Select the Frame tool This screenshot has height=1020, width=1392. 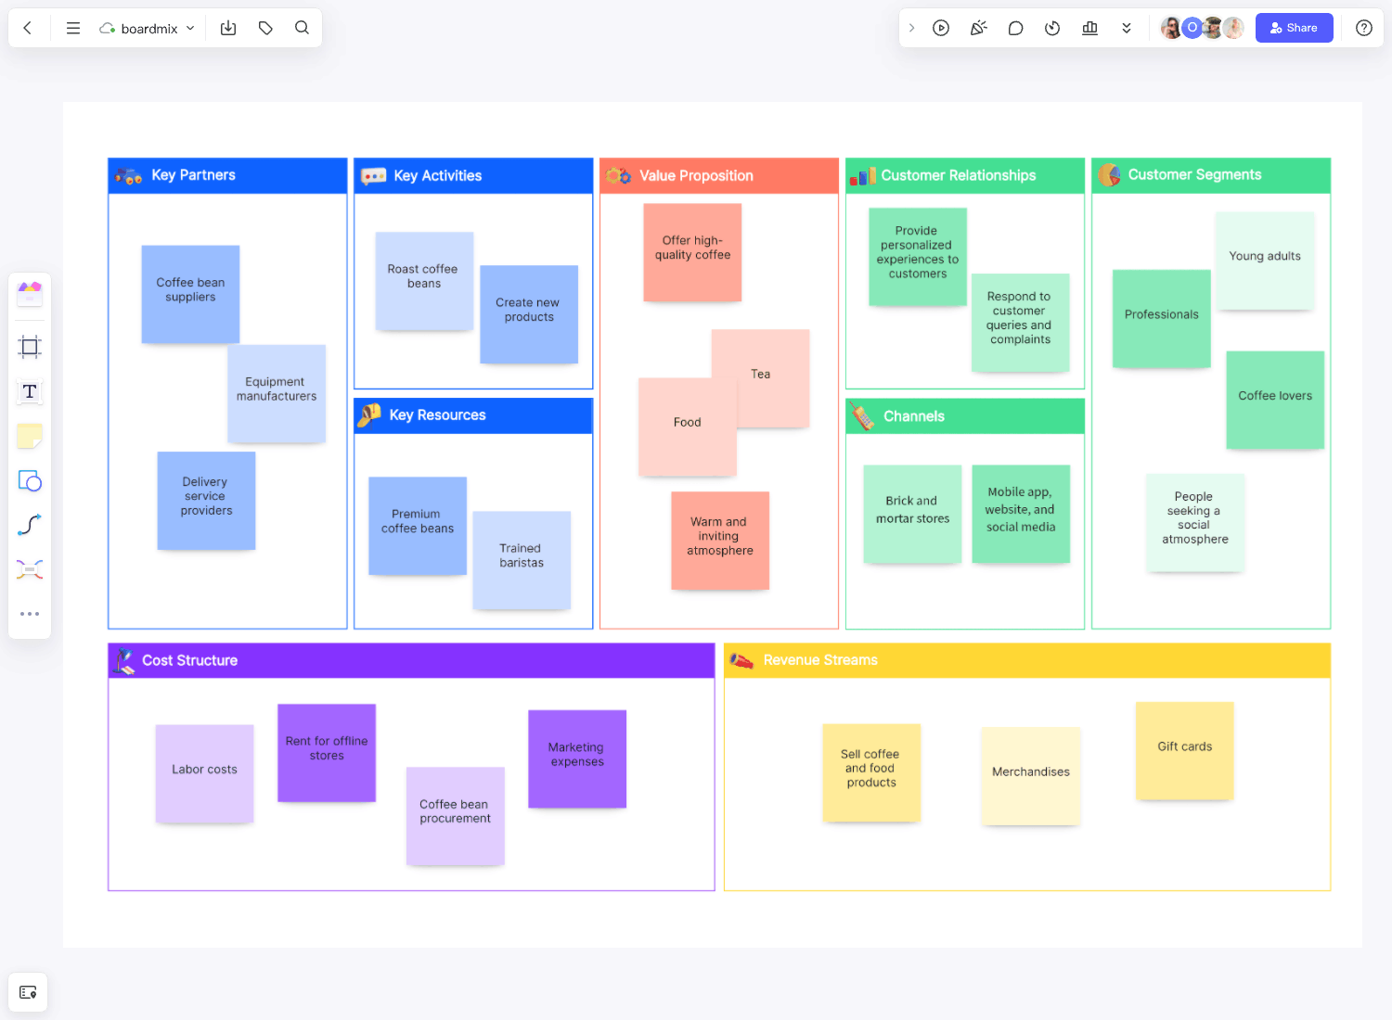(30, 346)
